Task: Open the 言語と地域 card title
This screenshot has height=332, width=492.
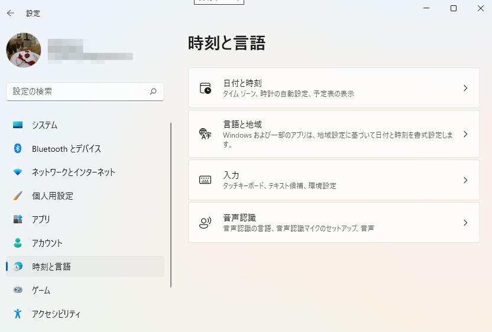Action: pos(242,125)
